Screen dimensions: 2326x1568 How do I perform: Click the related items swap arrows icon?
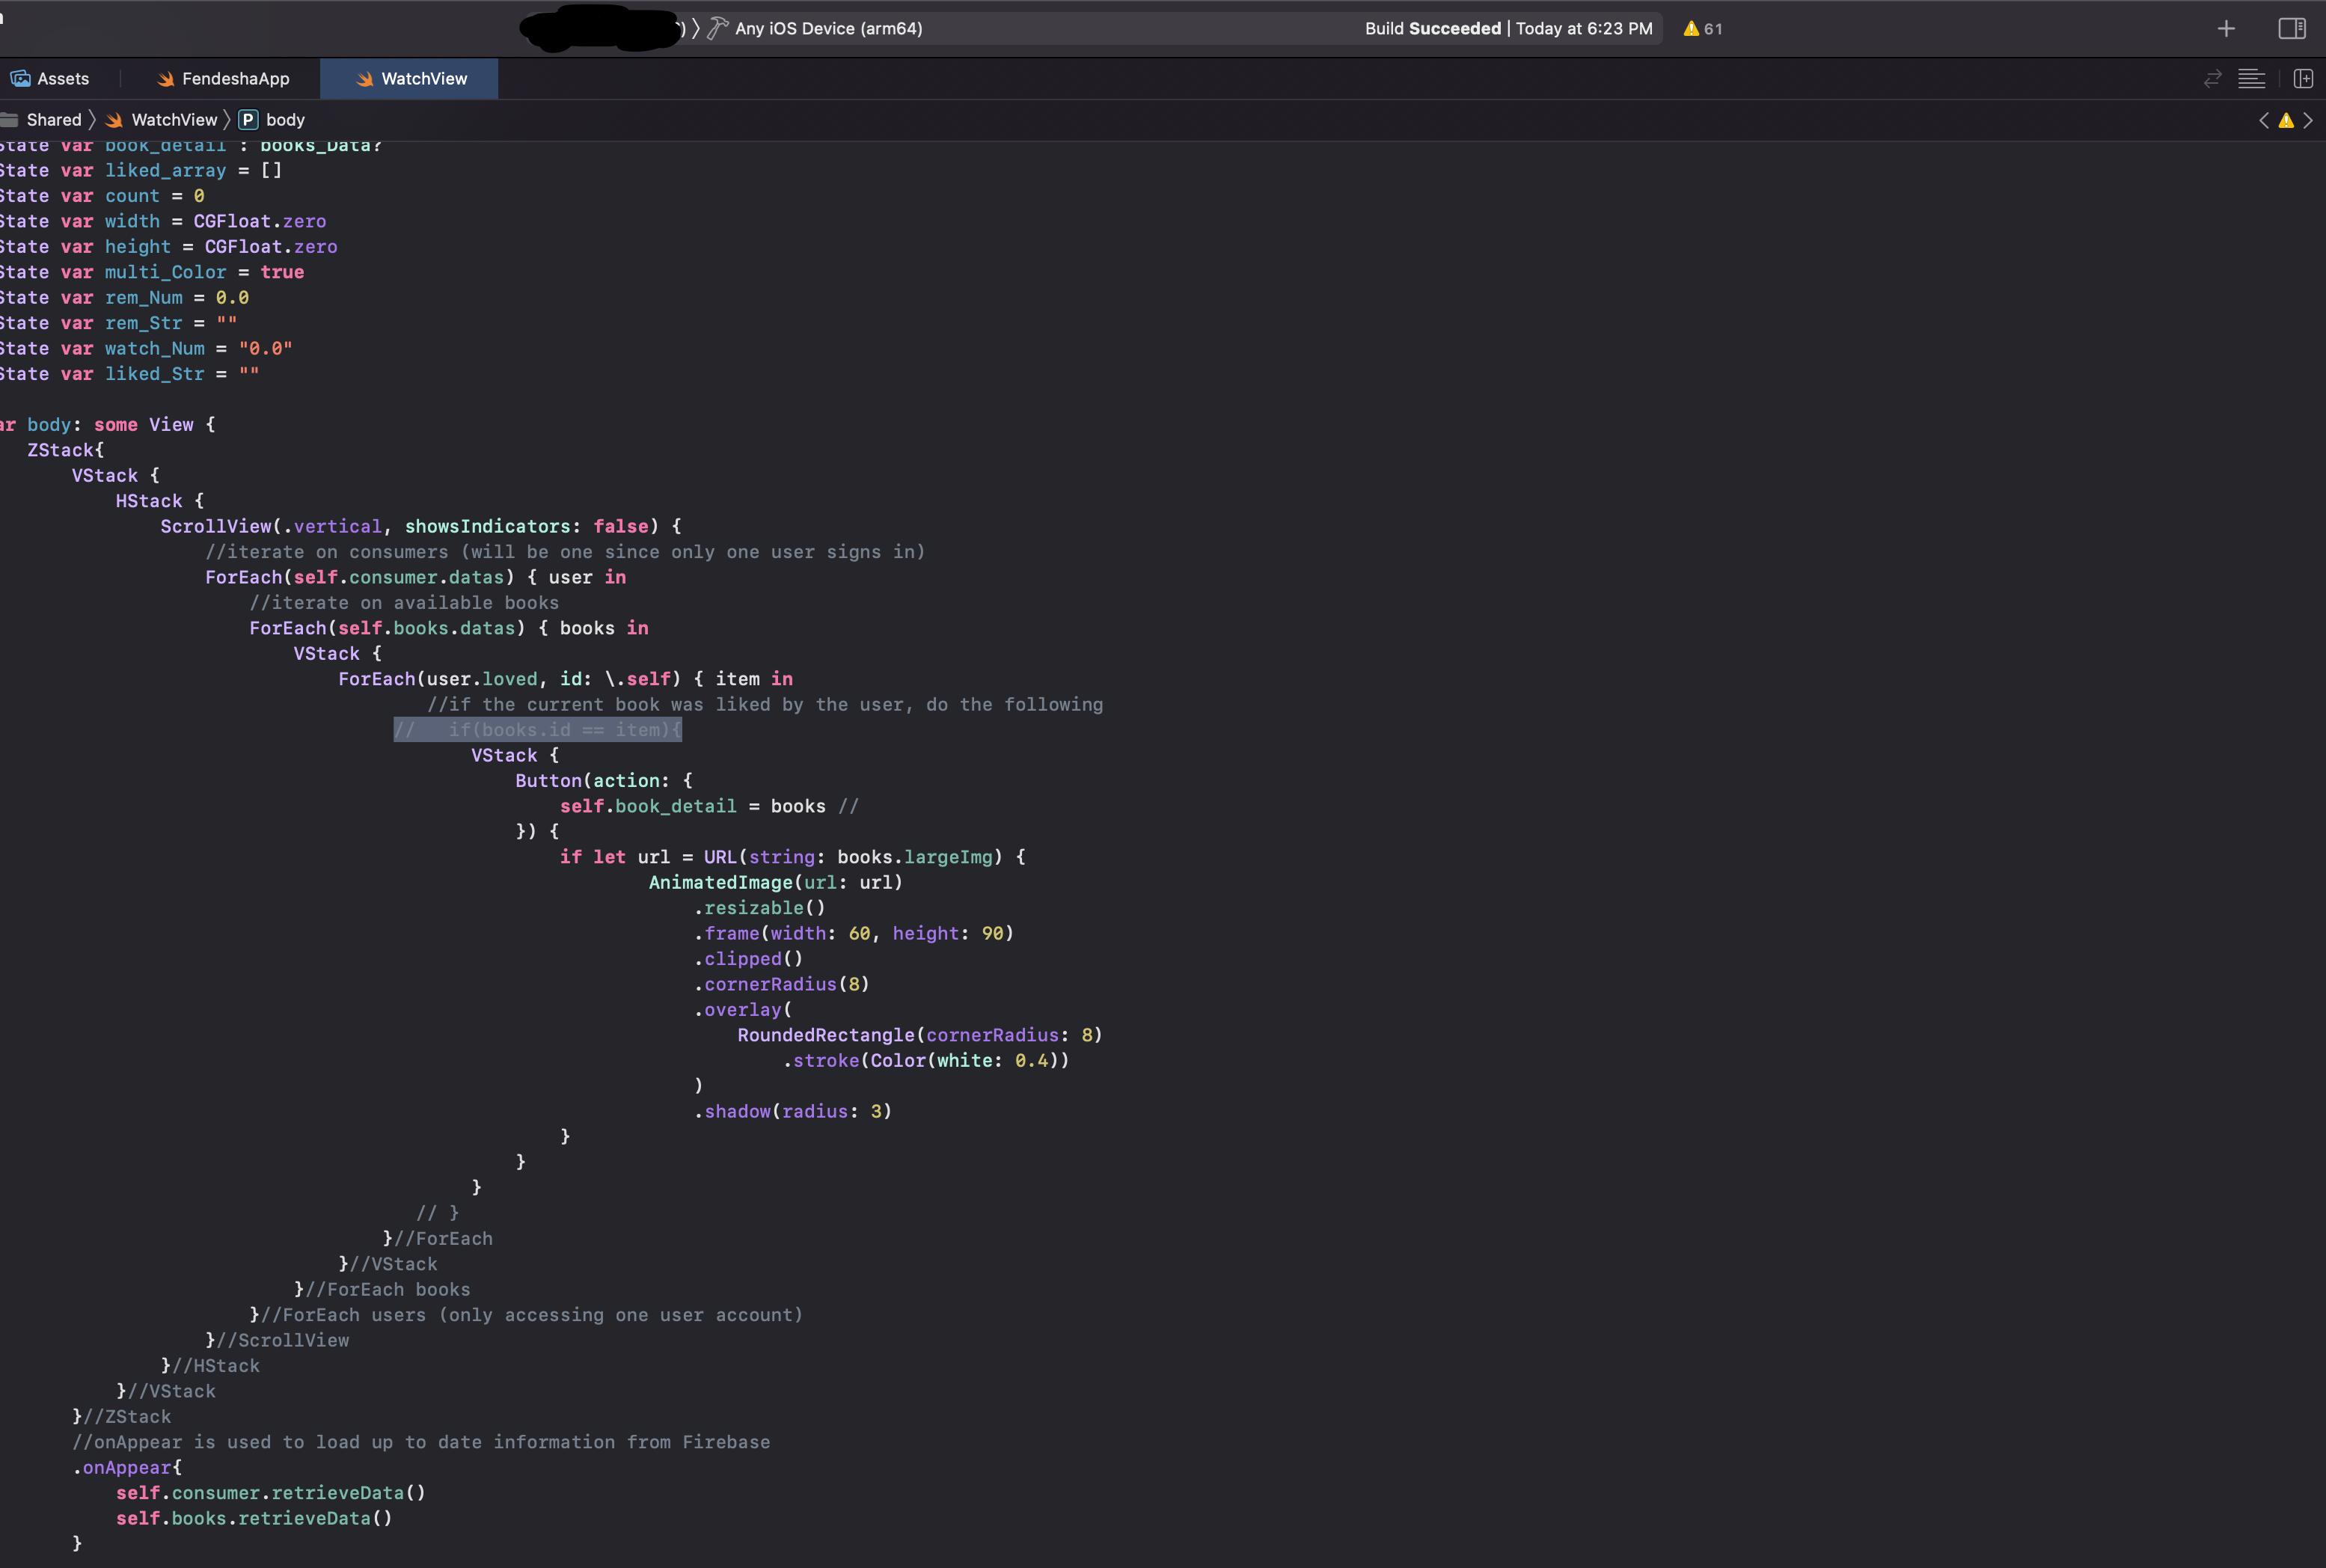2212,78
